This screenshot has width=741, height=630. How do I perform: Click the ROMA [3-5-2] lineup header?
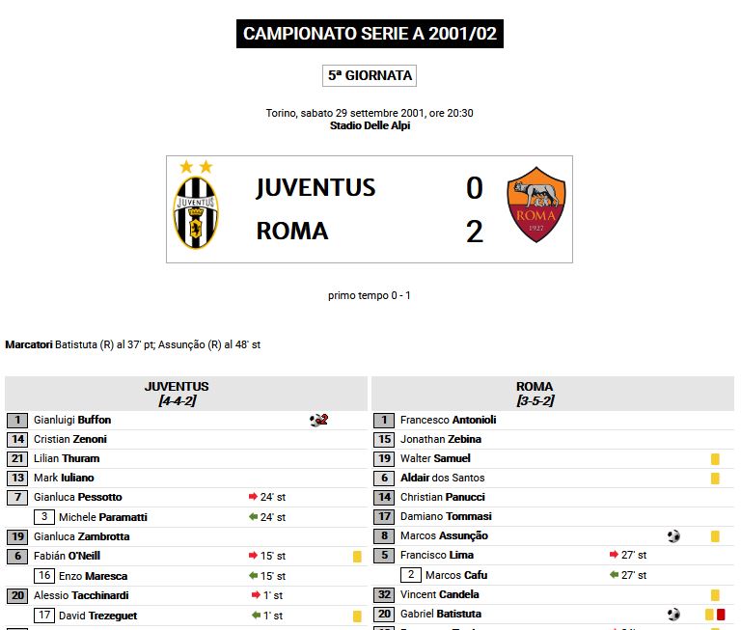click(535, 393)
